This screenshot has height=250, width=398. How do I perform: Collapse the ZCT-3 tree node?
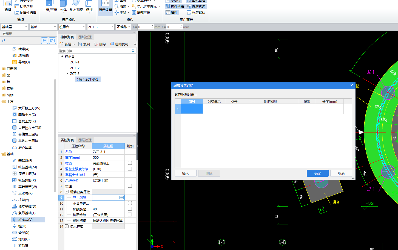[68, 73]
